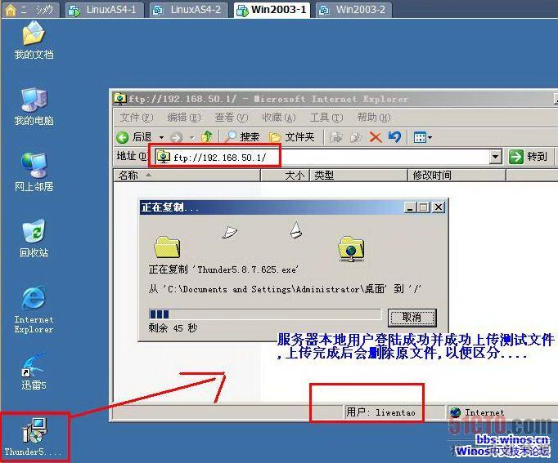Image resolution: width=558 pixels, height=463 pixels.
Task: Click the Internet zone status bar icon
Action: (x=456, y=412)
